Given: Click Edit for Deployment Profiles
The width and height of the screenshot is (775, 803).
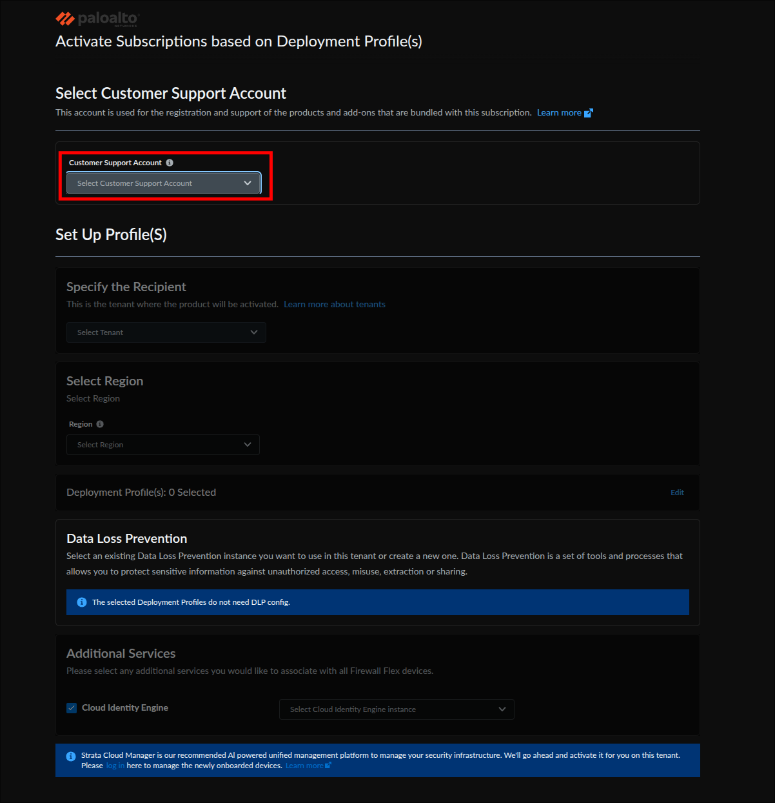Looking at the screenshot, I should (x=677, y=493).
